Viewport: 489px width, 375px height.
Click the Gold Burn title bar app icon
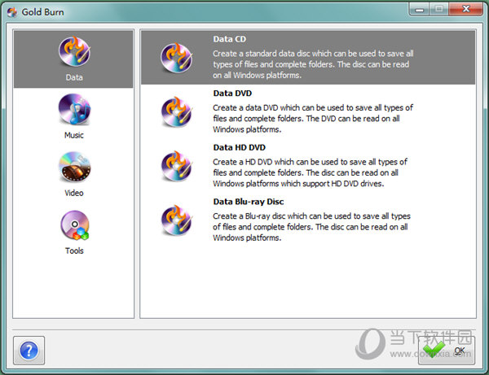pos(12,12)
